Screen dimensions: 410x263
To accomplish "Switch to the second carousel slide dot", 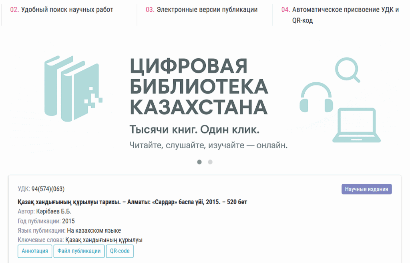I will tap(210, 162).
